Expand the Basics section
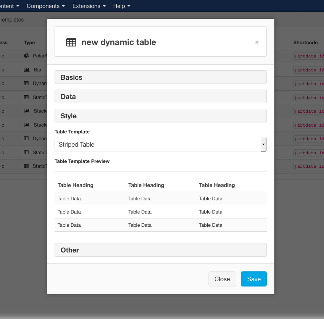This screenshot has height=319, width=324. [x=160, y=77]
